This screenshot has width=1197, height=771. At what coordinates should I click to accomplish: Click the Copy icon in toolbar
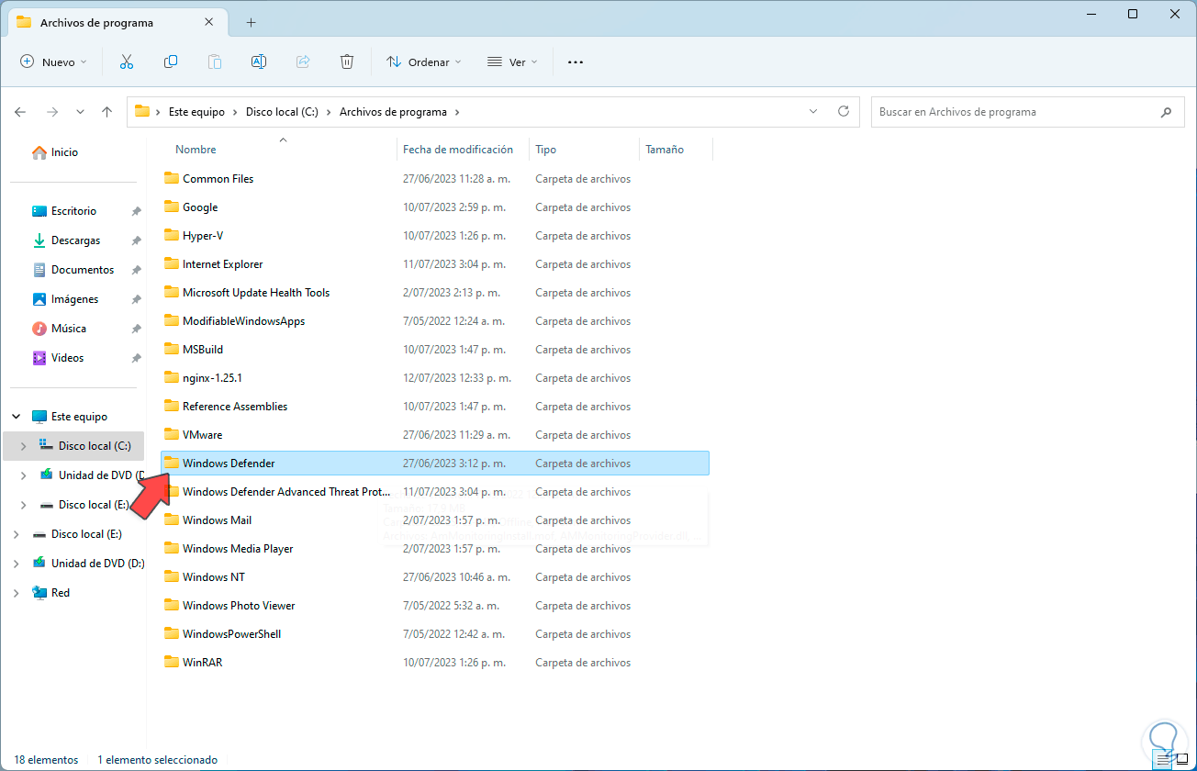[x=171, y=61]
